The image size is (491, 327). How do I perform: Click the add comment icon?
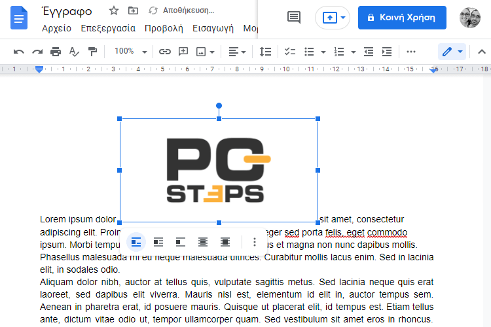point(183,52)
